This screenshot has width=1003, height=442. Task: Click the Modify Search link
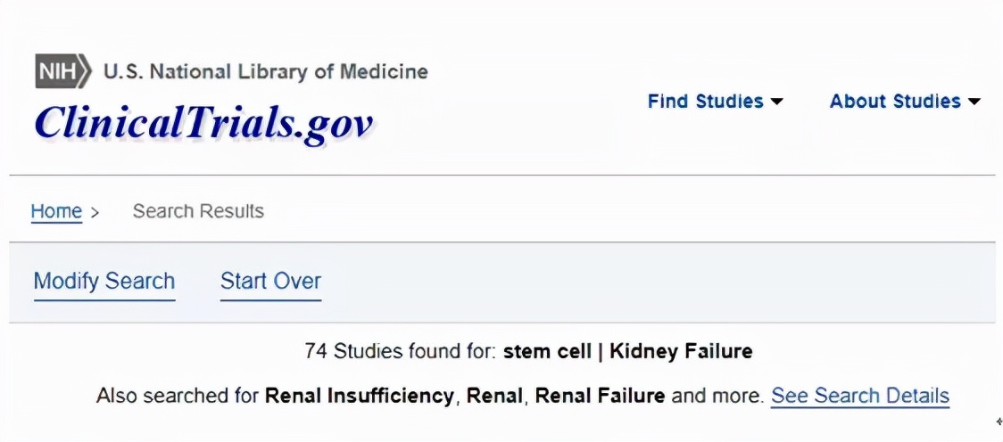104,282
